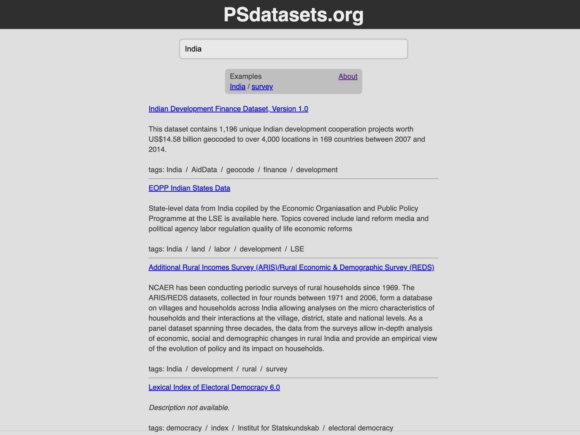
Task: Click the About link in dropdown
Action: [348, 76]
